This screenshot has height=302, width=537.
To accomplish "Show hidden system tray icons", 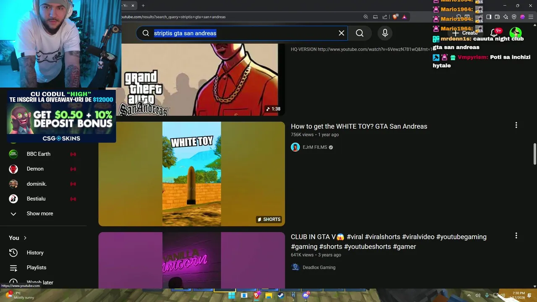I will tap(469, 295).
